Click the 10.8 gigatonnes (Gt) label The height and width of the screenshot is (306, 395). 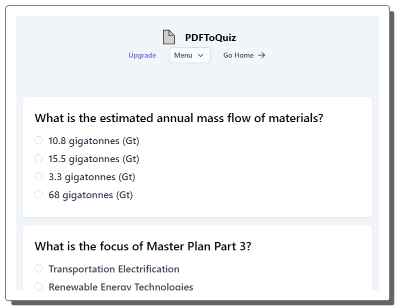[93, 141]
